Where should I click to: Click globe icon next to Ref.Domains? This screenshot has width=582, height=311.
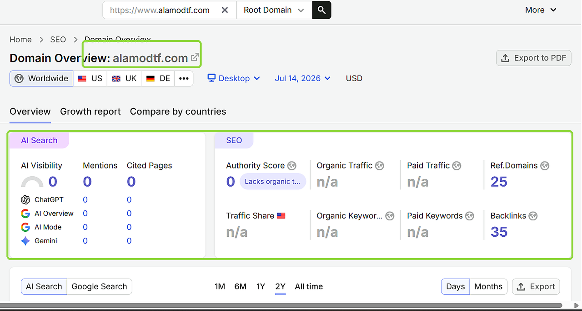point(545,166)
